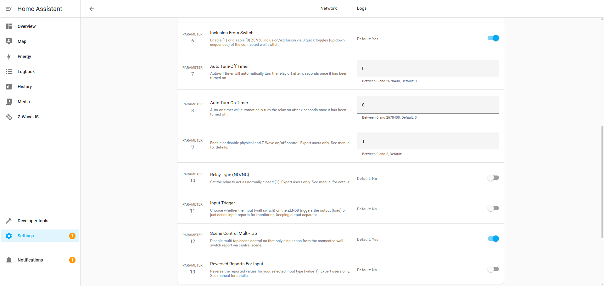This screenshot has height=286, width=604.
Task: Click the Developer tools hammer icon
Action: (x=9, y=221)
